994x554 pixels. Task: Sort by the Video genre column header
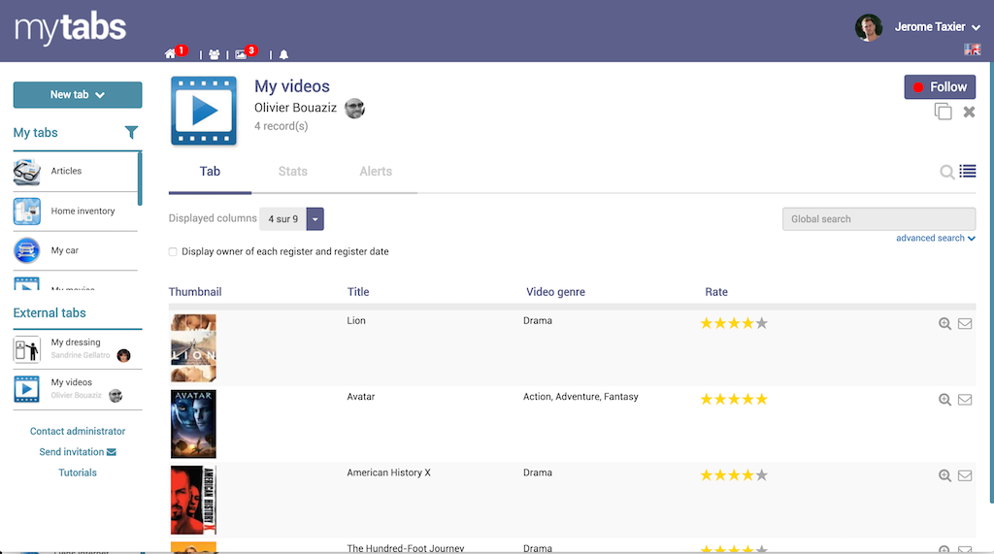coord(555,292)
